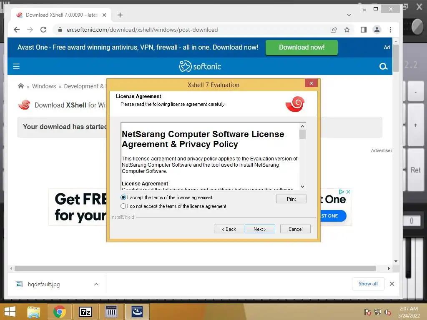Open Chrome side panel icon

pyautogui.click(x=364, y=30)
